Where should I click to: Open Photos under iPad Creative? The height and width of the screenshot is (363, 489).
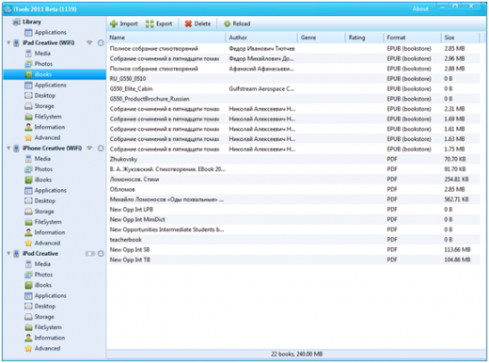tap(39, 64)
